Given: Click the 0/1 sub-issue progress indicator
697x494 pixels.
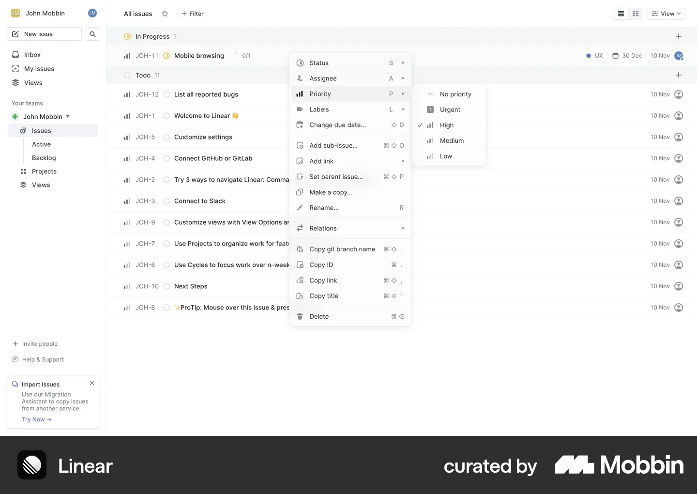Looking at the screenshot, I should tap(242, 56).
